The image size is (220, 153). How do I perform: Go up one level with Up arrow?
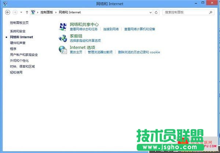(27, 12)
